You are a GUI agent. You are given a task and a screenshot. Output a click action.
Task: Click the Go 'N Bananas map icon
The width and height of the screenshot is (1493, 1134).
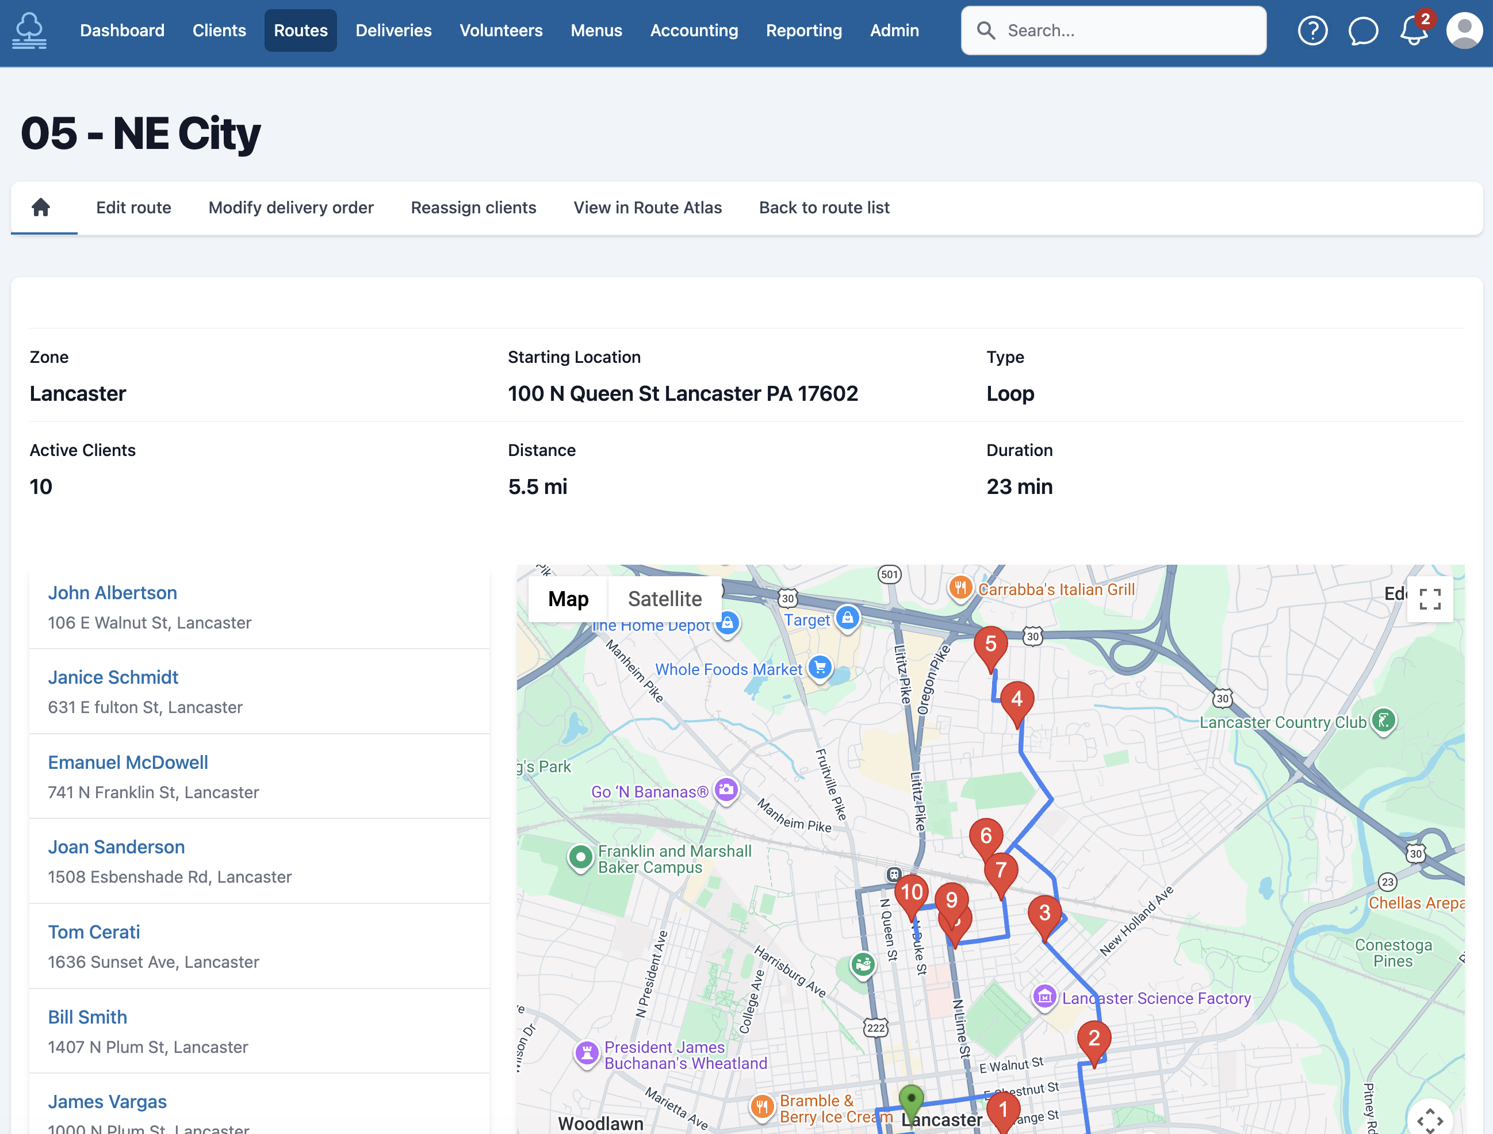click(726, 791)
